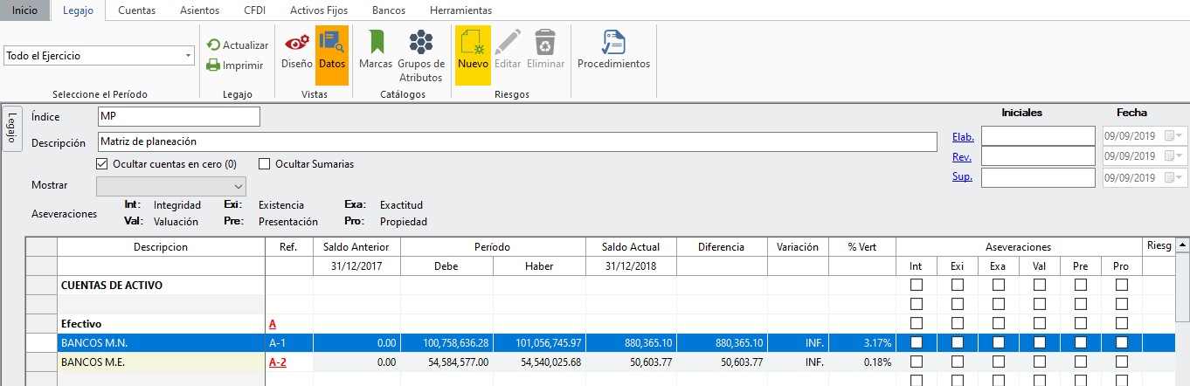Open the Marcas catalog
Viewport: 1190px width, 386px height.
(376, 51)
